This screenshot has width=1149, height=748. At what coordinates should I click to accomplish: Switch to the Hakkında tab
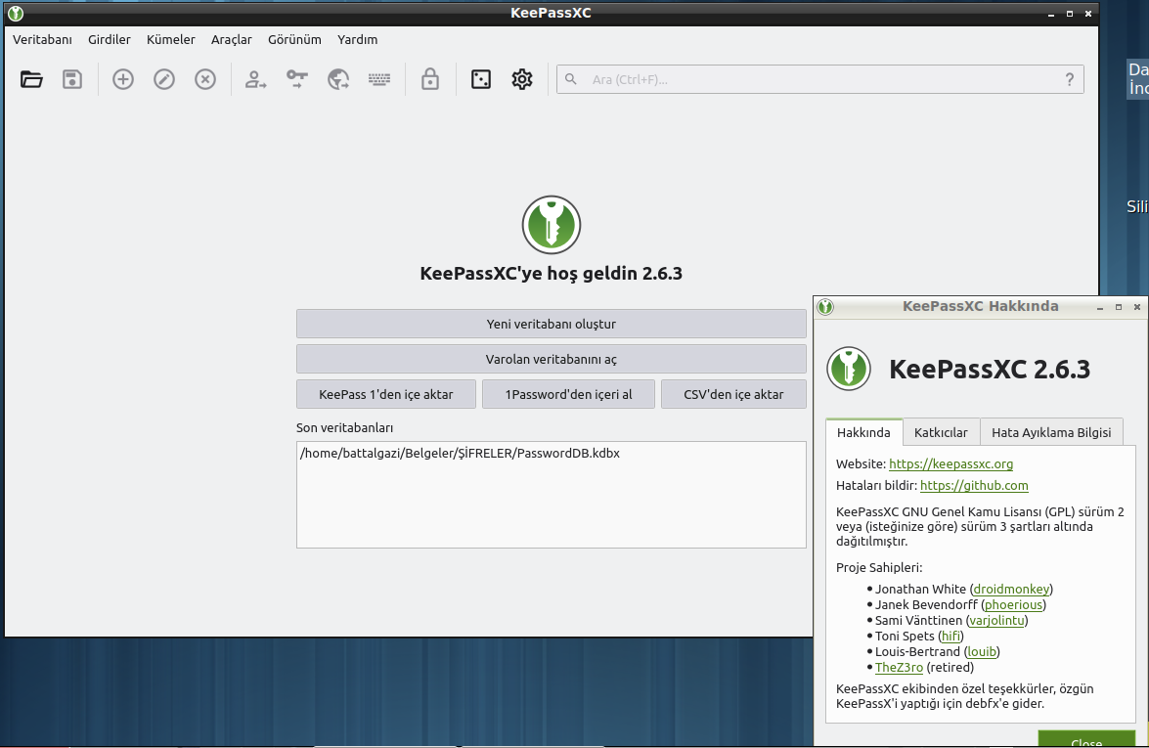pos(863,432)
